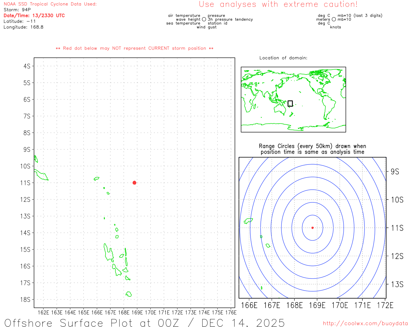Click the largest island in the range circles panel
Viewport: 408px width, 327px height.
click(248, 221)
